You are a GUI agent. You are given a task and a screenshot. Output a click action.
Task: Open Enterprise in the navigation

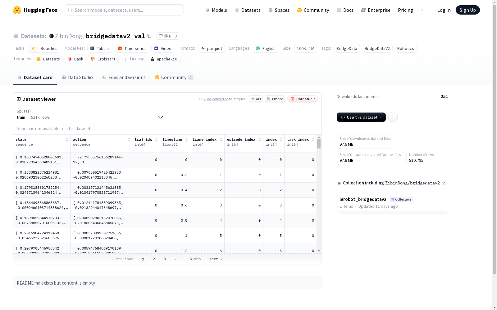click(376, 10)
